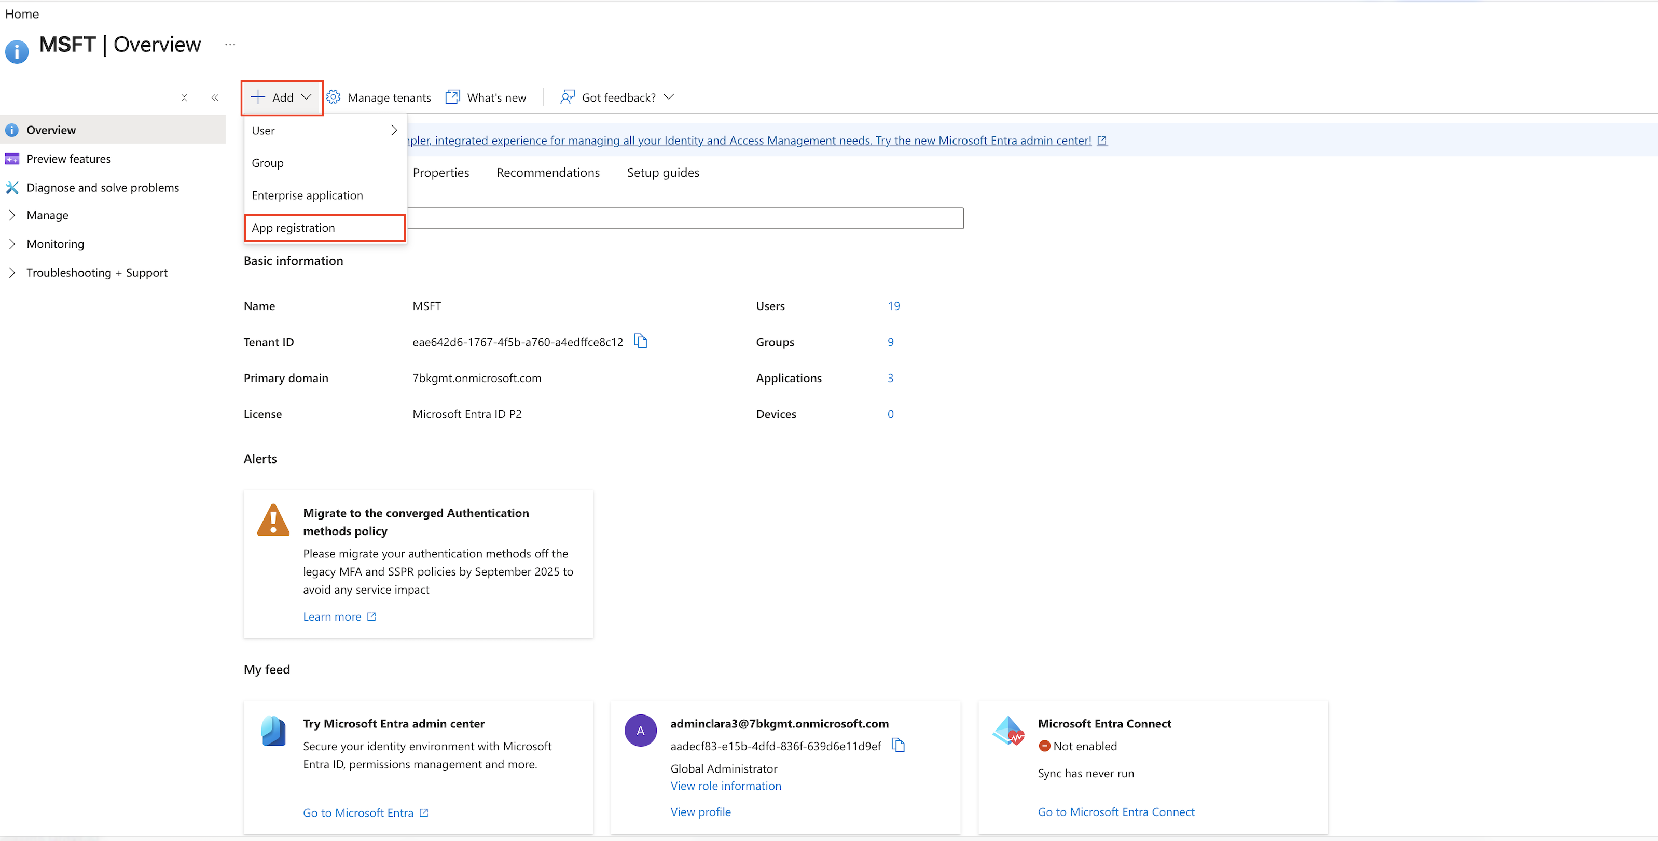The height and width of the screenshot is (841, 1658).
Task: Follow Go to Microsoft Entra Connect link
Action: 1115,812
